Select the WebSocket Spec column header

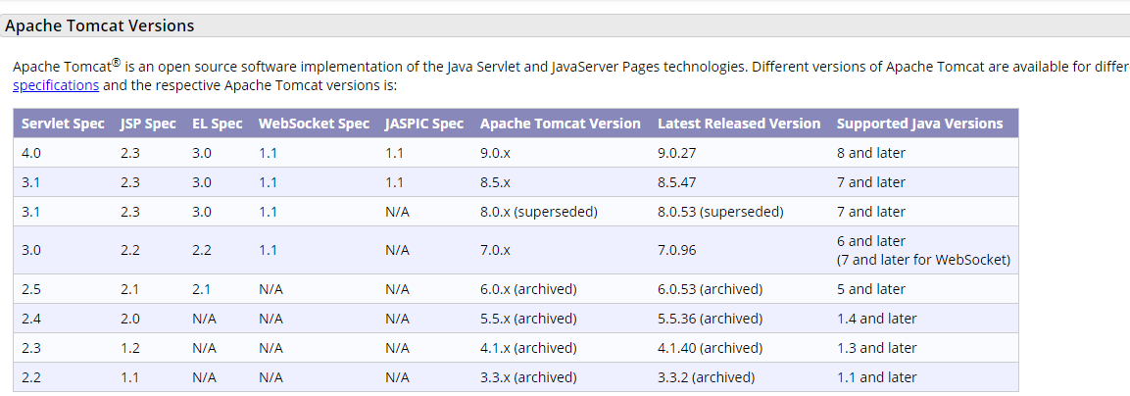[314, 124]
